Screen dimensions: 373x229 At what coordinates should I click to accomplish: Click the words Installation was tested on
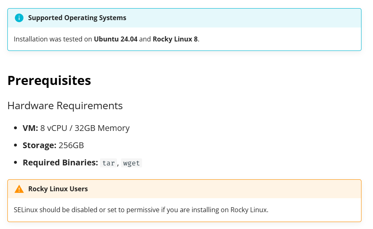(x=53, y=39)
